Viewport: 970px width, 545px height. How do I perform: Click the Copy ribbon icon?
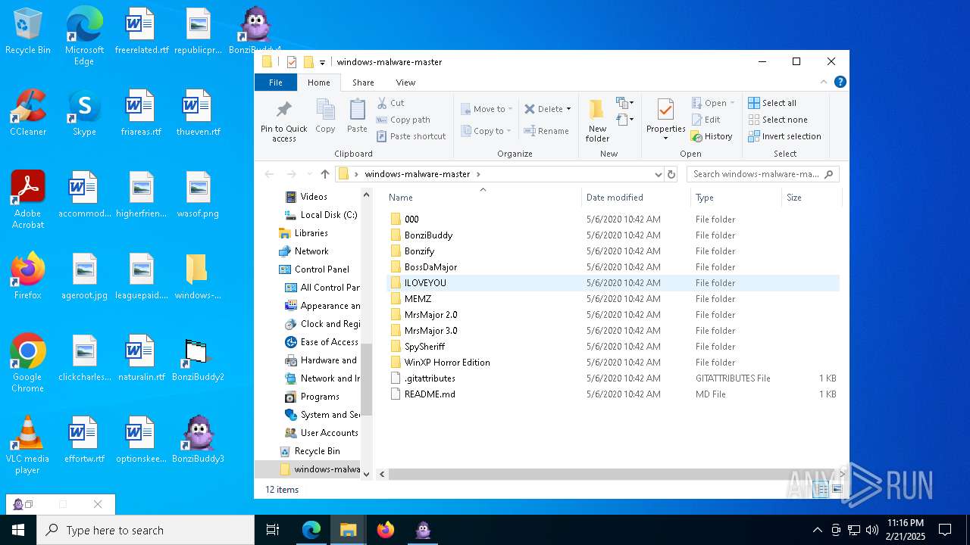[325, 111]
